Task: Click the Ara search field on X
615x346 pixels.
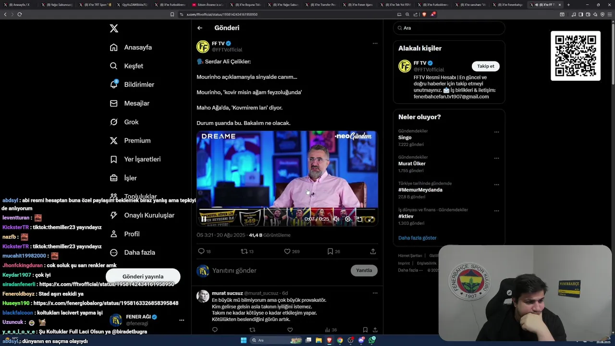Action: (449, 28)
